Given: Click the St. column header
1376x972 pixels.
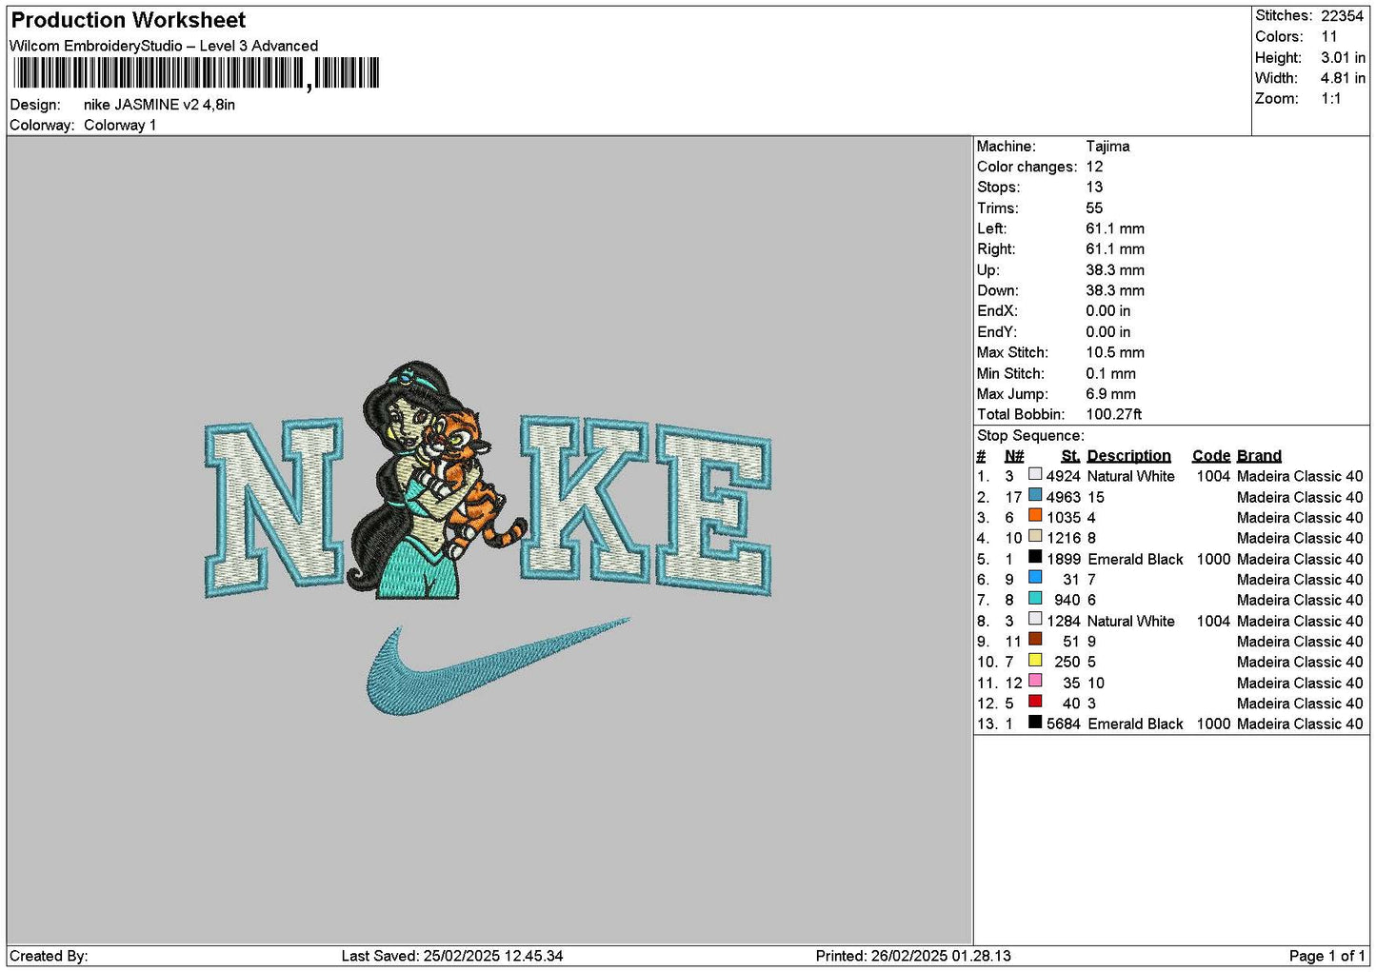Looking at the screenshot, I should (1070, 456).
